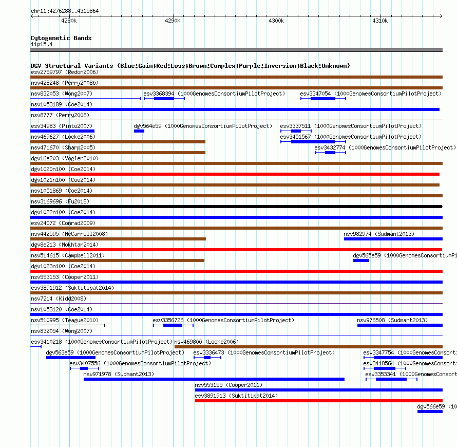The height and width of the screenshot is (447, 457).
Task: Click esv3356726 variant label
Action: pos(223,320)
